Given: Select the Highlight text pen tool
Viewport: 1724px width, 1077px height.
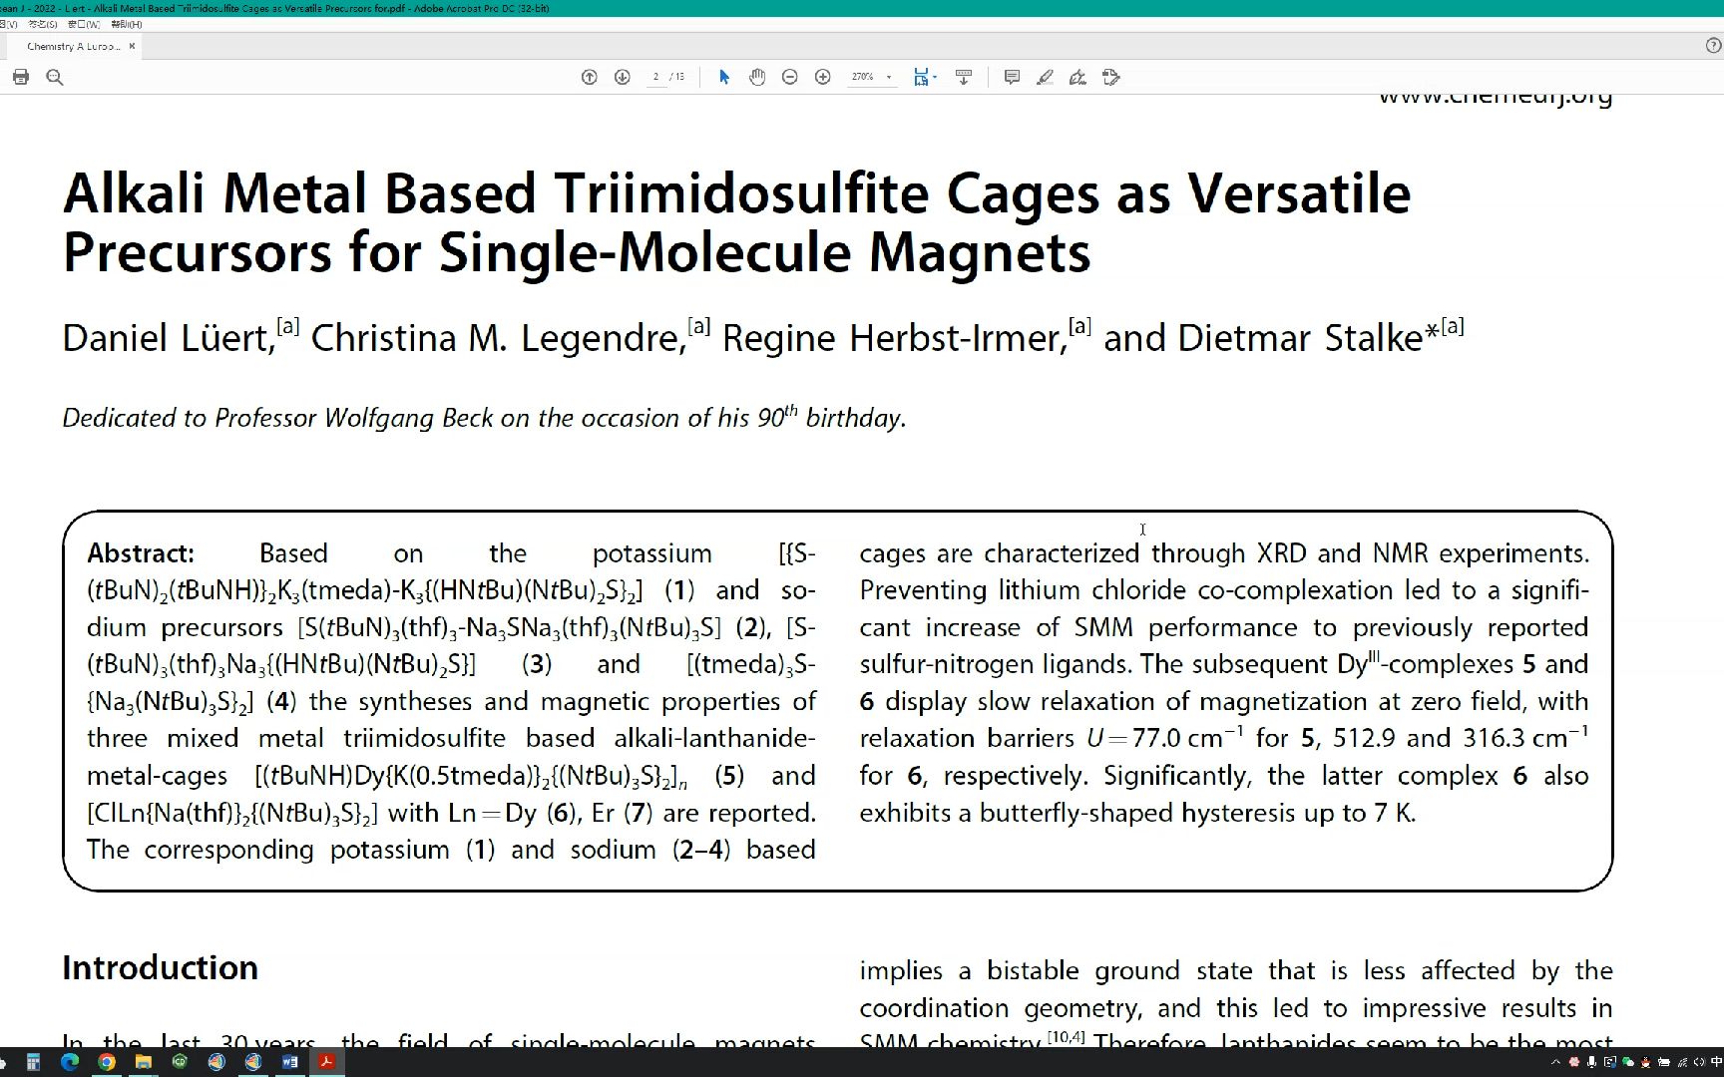Looking at the screenshot, I should (1045, 77).
